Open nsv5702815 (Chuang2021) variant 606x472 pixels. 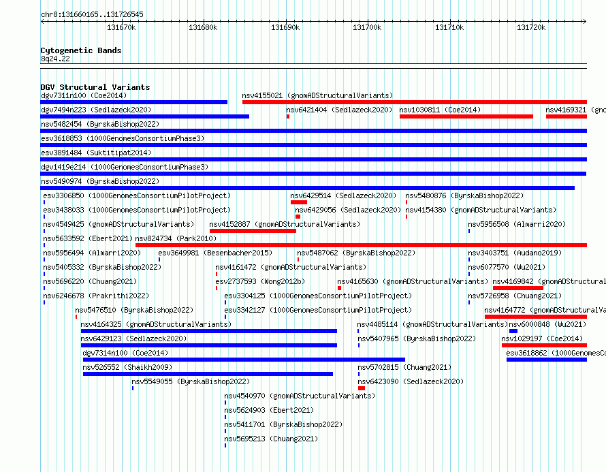[x=404, y=367]
